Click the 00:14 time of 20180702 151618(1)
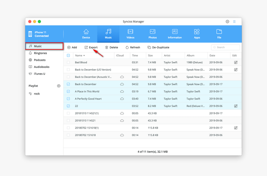The image size is (267, 176). pos(135,128)
